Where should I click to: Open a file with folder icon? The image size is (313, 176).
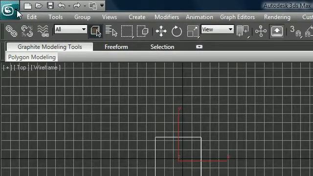(39, 5)
